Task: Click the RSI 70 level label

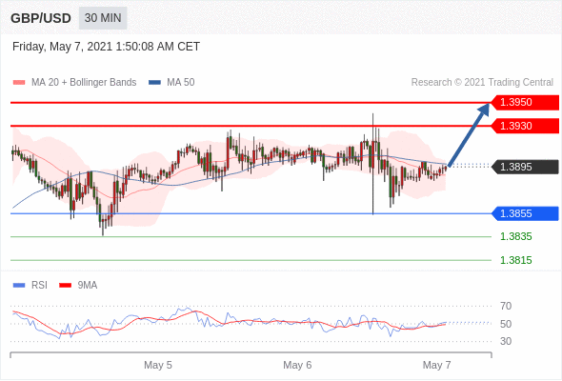Action: coord(506,306)
